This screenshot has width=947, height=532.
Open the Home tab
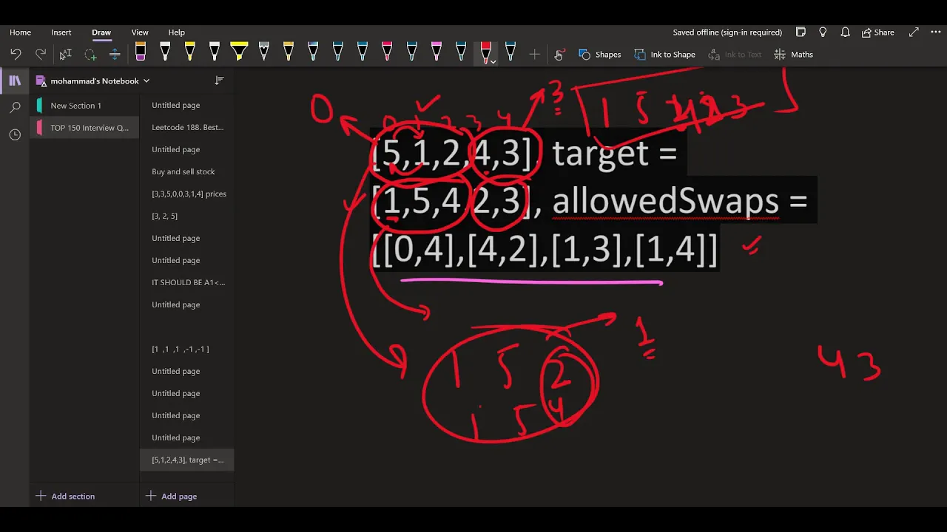[20, 33]
